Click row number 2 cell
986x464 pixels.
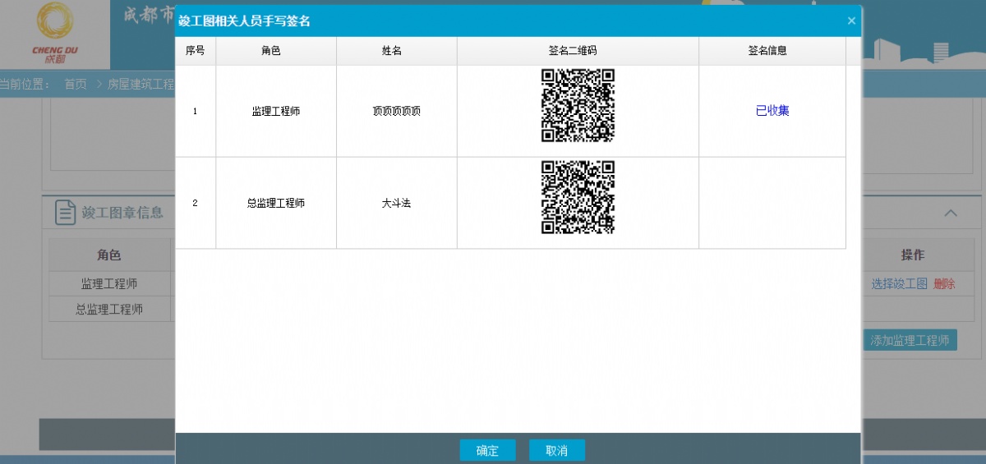click(196, 203)
